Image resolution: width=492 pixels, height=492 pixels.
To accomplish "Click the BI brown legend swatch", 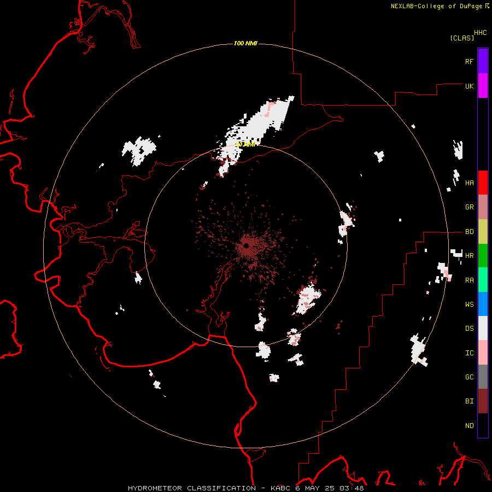I will [x=483, y=401].
